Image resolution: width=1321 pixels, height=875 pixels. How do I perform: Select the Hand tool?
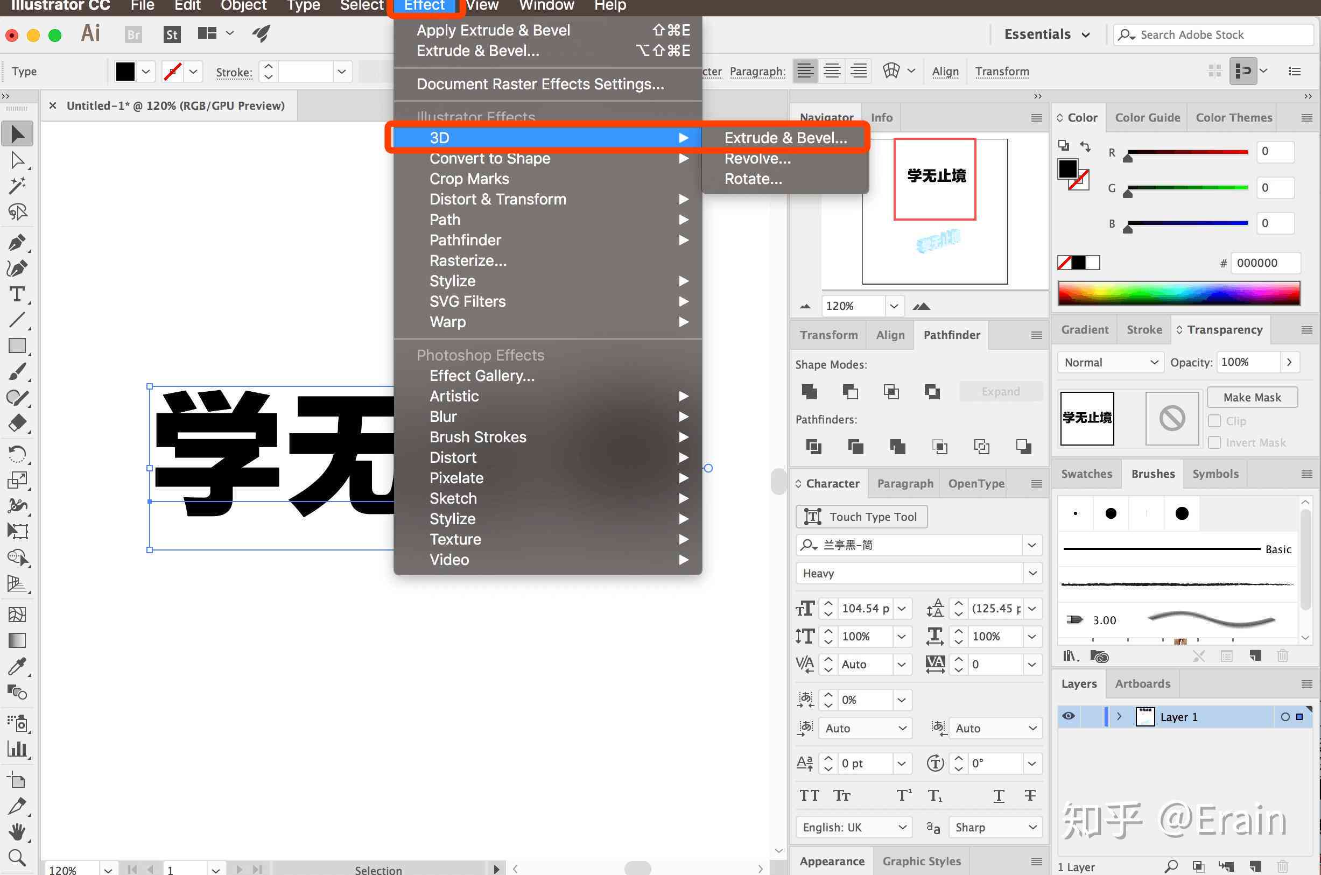point(17,831)
